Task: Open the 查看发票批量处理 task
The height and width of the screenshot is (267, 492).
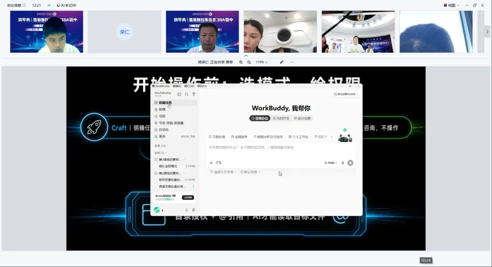Action: coord(175,187)
